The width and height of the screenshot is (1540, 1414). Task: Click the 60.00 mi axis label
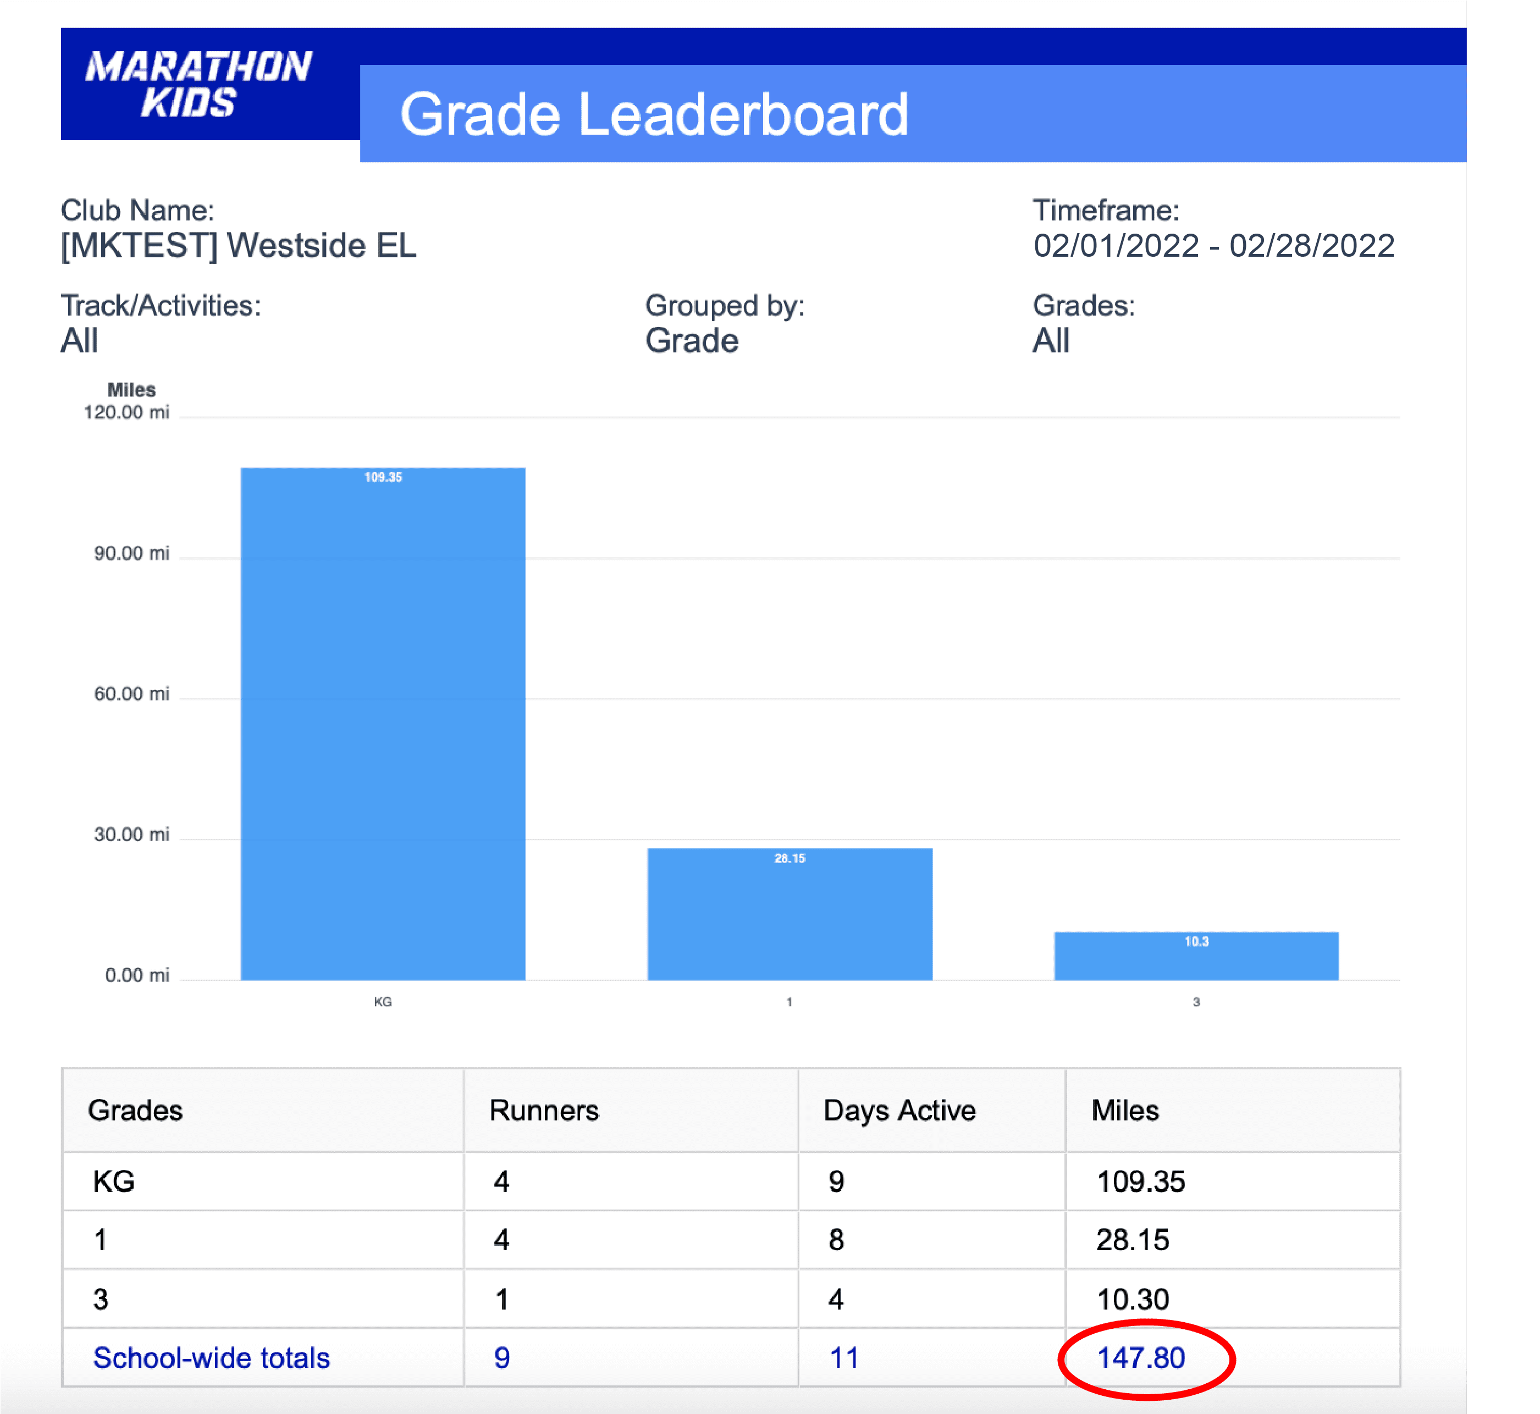(x=131, y=694)
